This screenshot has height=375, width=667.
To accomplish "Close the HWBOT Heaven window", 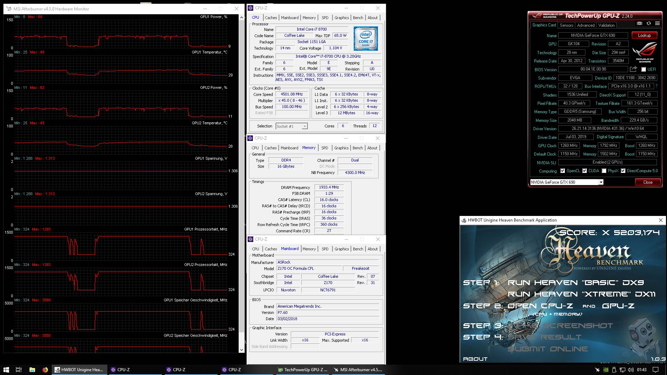I will point(661,220).
